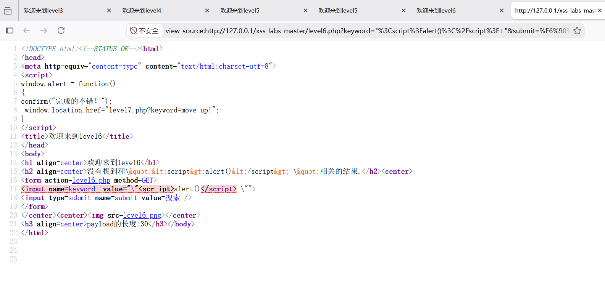Go forward with the right arrow
The image size is (605, 303).
click(x=44, y=30)
